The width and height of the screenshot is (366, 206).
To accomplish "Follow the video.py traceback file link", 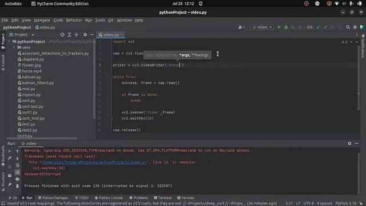I will [94, 162].
